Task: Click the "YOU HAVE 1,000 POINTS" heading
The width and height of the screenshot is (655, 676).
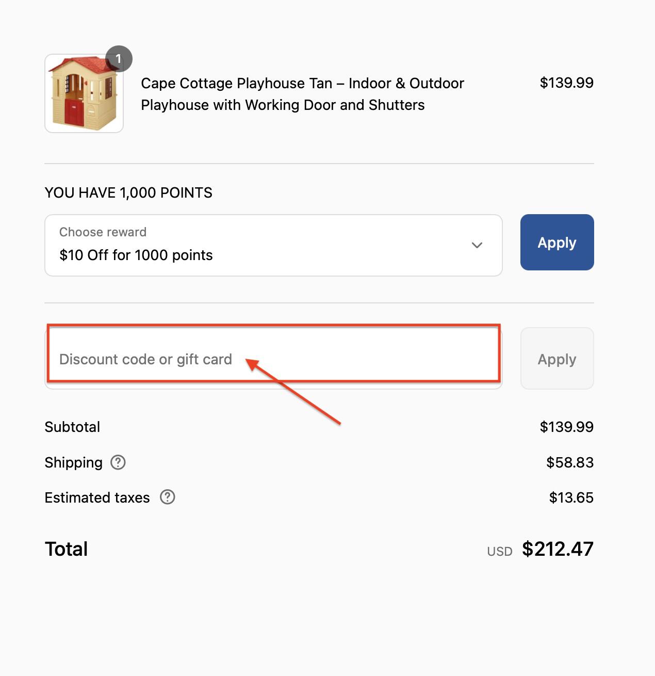Action: click(x=128, y=193)
